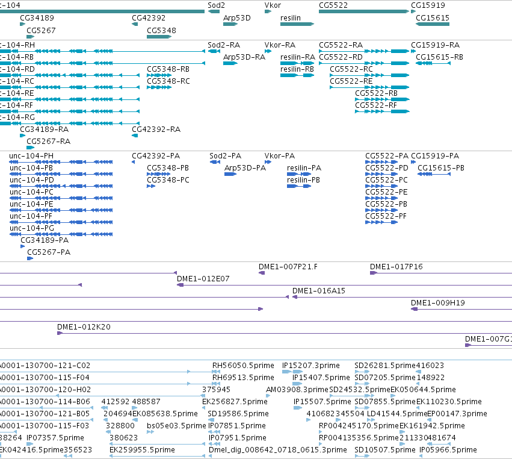Click the CG5522-RA transcript name
This screenshot has height=459, width=512.
341,45
